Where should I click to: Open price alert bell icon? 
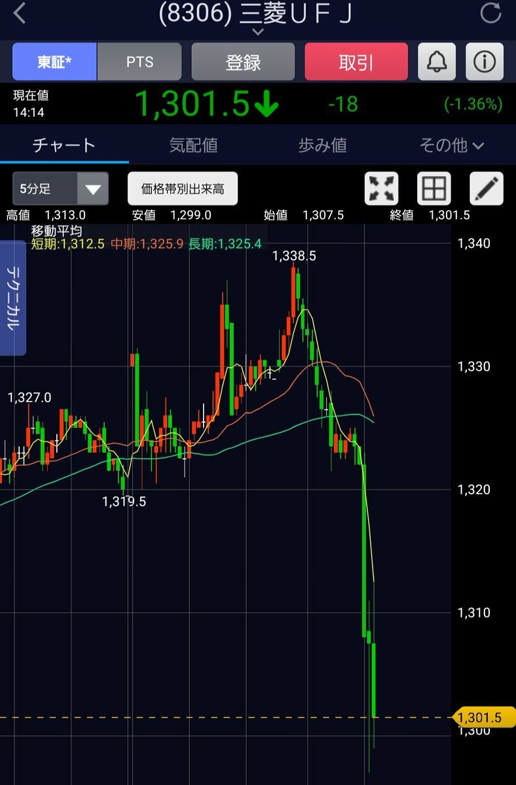[x=437, y=62]
